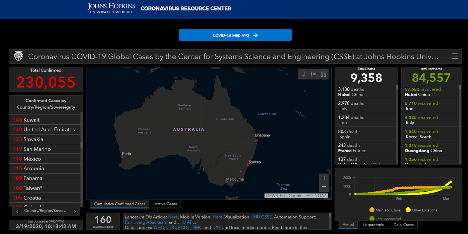The width and height of the screenshot is (468, 234).
Task: Zoom out on the map with minus button
Action: (324, 187)
